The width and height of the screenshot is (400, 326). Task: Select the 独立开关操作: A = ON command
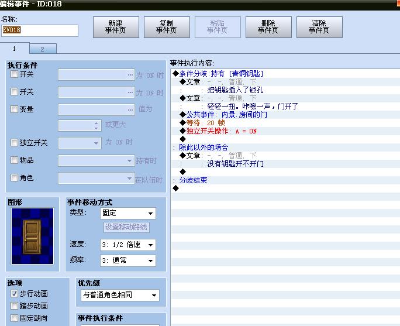285,131
